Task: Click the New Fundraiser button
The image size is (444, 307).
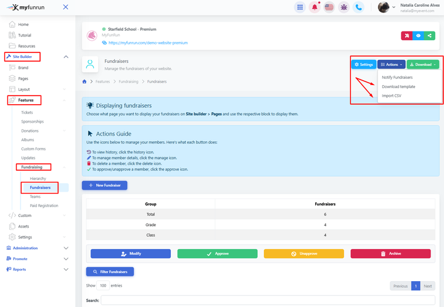Action: click(x=104, y=185)
